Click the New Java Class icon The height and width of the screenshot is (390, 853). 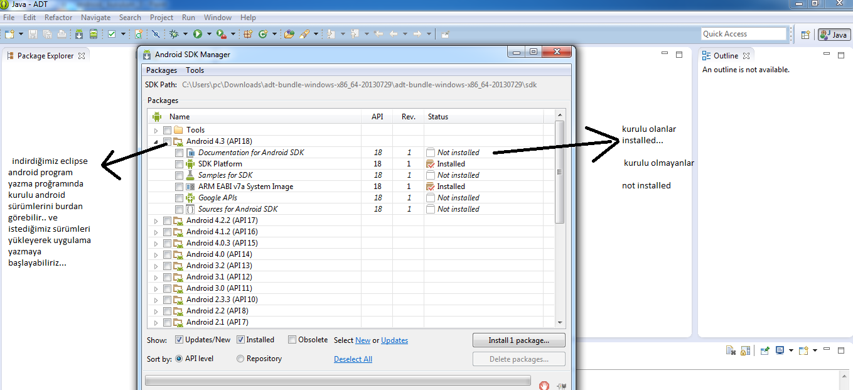263,34
